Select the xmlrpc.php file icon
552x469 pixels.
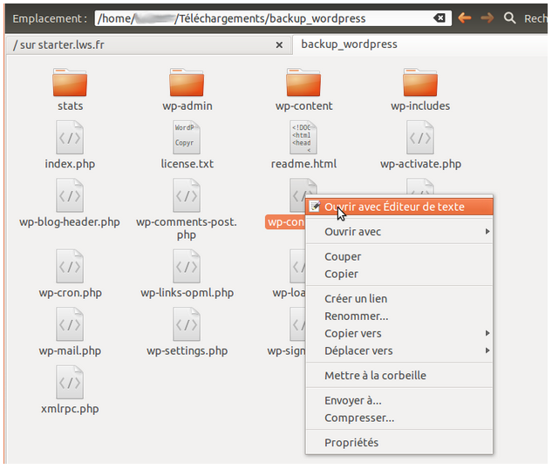click(x=70, y=382)
